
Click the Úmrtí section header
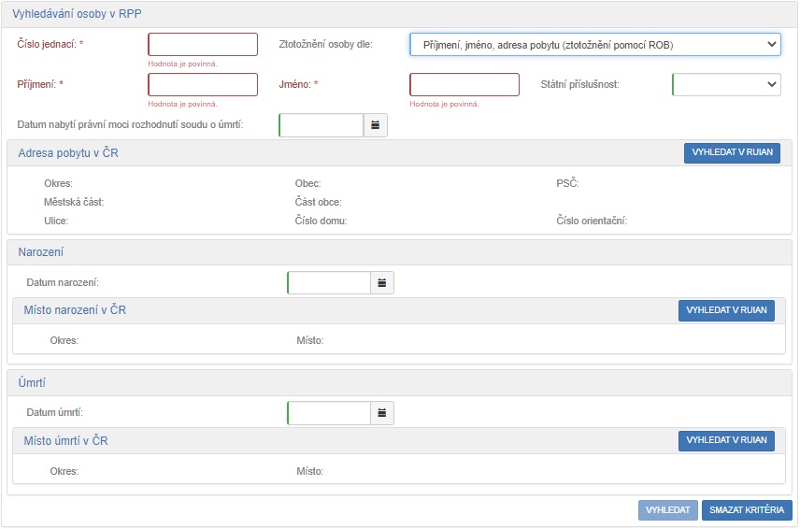[x=33, y=383]
